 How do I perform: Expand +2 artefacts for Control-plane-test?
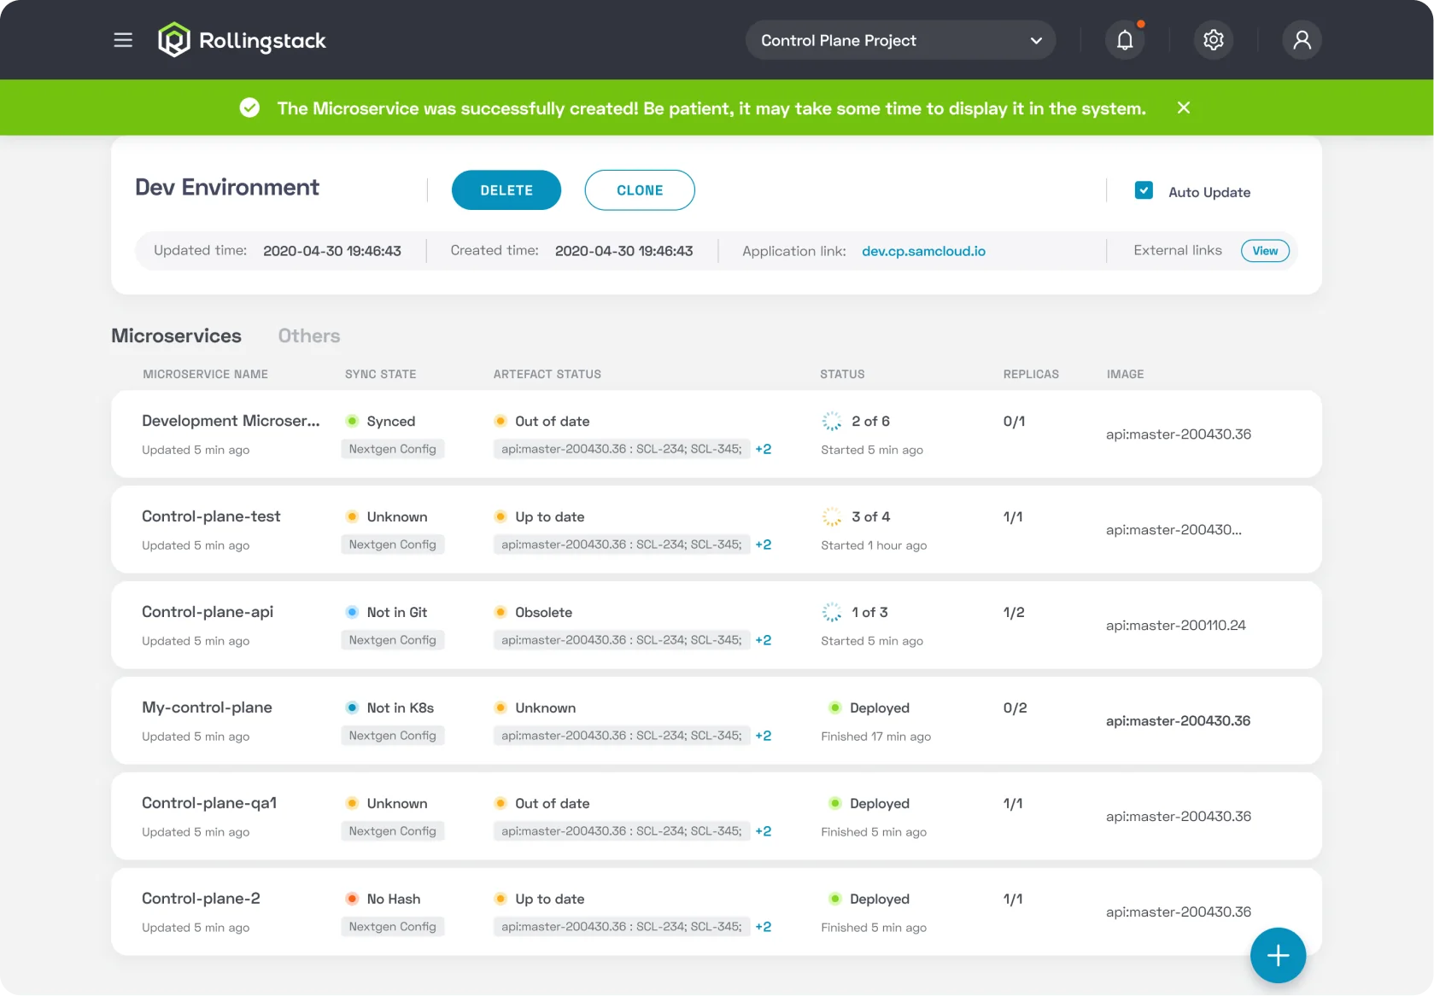(763, 545)
